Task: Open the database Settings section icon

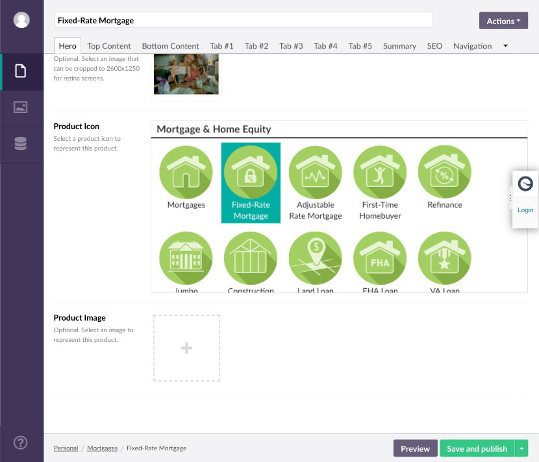Action: tap(21, 144)
